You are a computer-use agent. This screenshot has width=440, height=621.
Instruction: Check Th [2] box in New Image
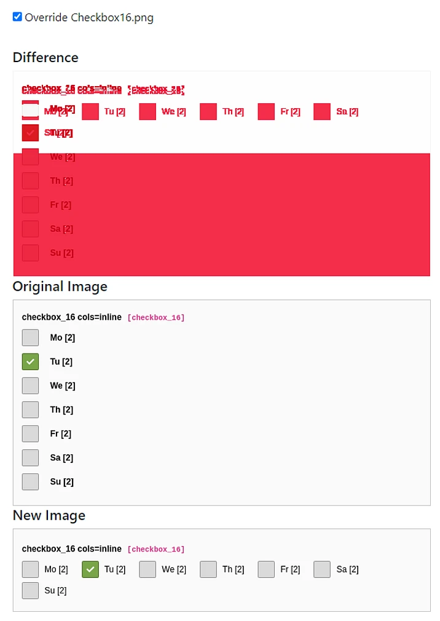click(x=208, y=569)
